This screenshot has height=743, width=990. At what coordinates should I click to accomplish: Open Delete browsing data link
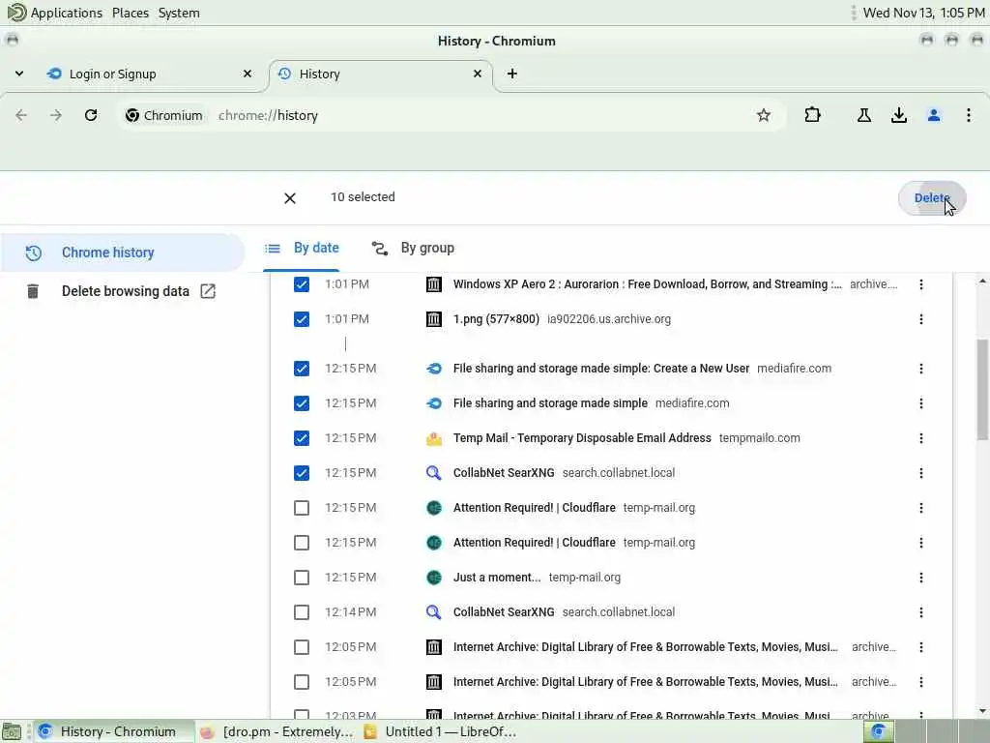click(125, 291)
